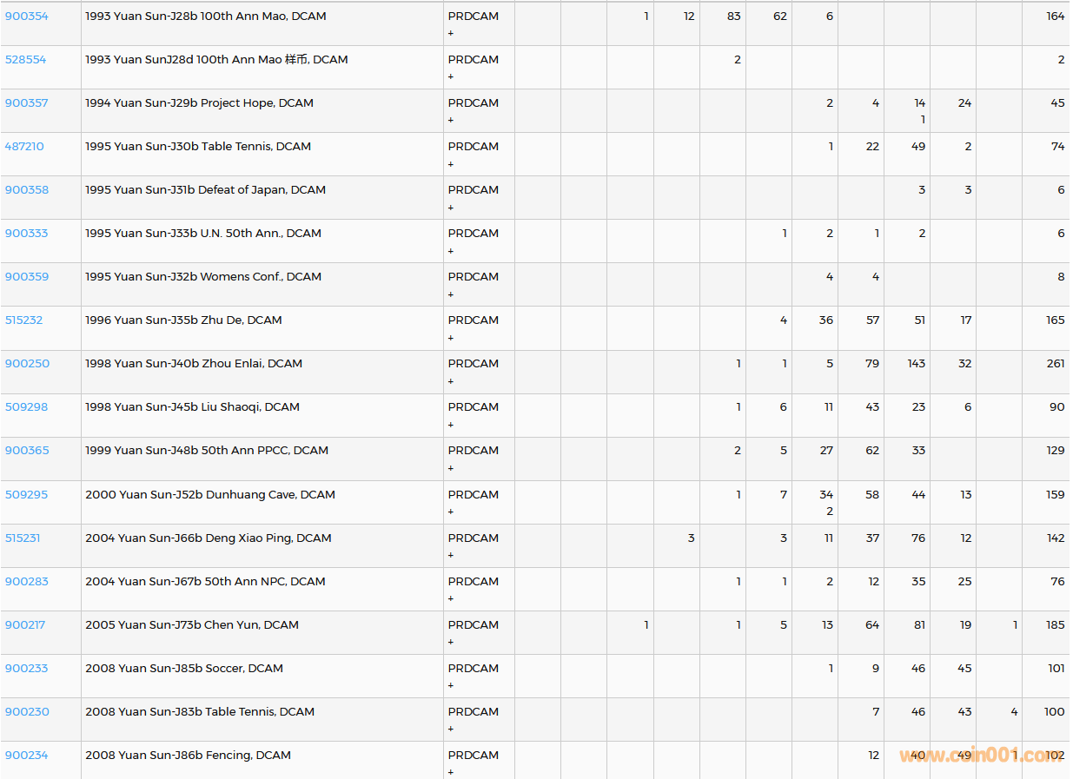Click PRDCAM cell in 2008 Table Tennis row
Screen dimensions: 1073x779
(x=473, y=712)
